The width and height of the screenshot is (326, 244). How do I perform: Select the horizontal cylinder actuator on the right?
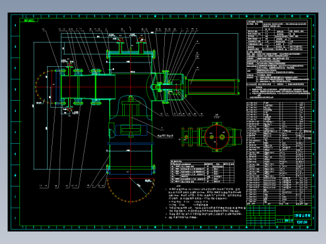coord(213,87)
